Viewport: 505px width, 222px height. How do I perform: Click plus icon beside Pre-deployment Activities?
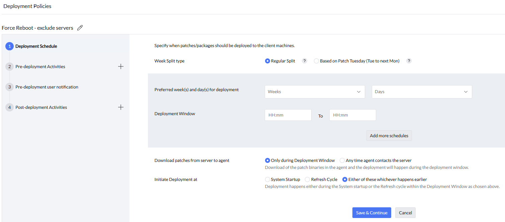pos(121,66)
